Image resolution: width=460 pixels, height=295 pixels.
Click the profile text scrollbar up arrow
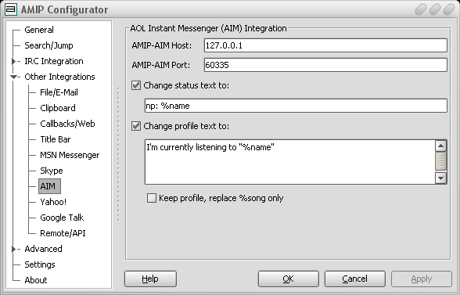pos(441,146)
